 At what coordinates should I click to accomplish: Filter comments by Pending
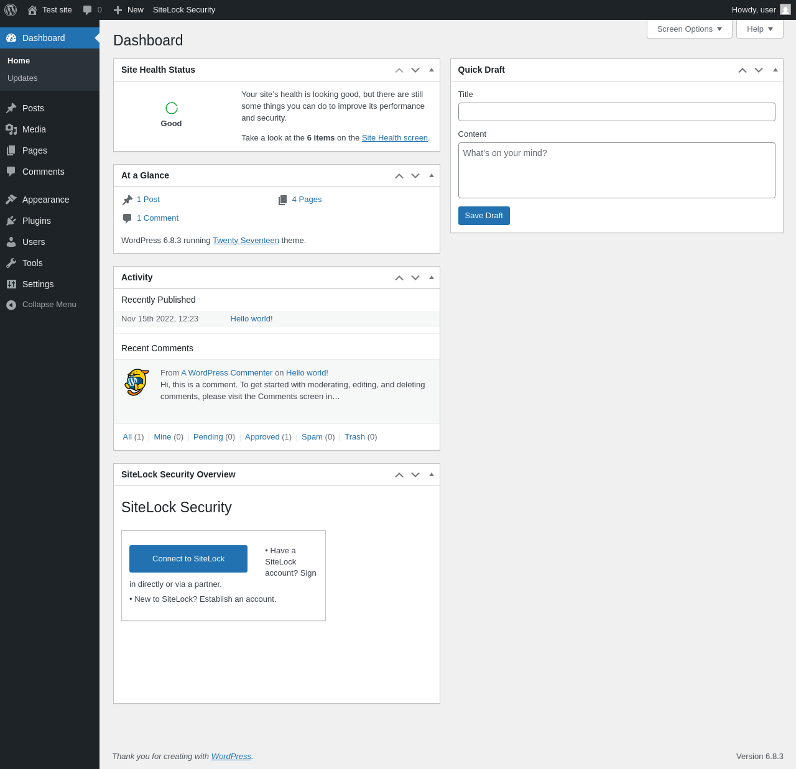point(208,437)
